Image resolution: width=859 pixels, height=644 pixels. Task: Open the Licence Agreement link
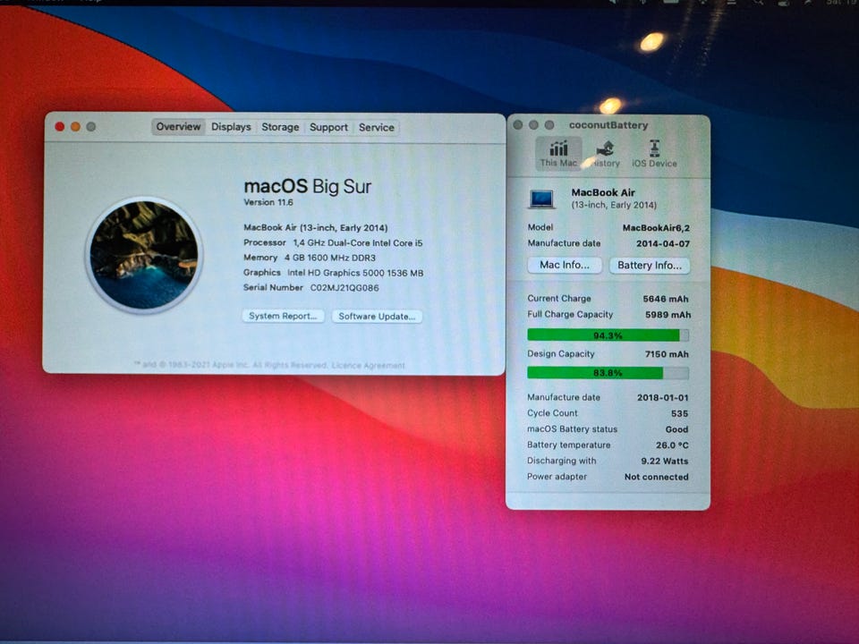point(368,365)
